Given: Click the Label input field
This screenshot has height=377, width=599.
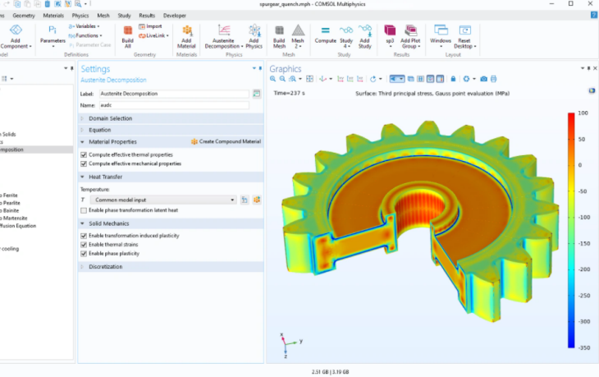Looking at the screenshot, I should coord(174,94).
